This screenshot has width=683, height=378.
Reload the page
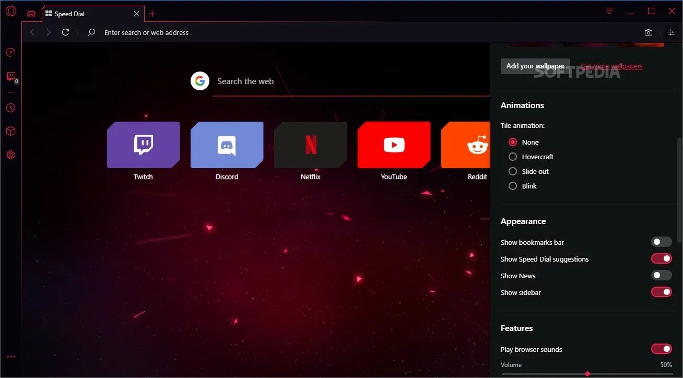65,32
